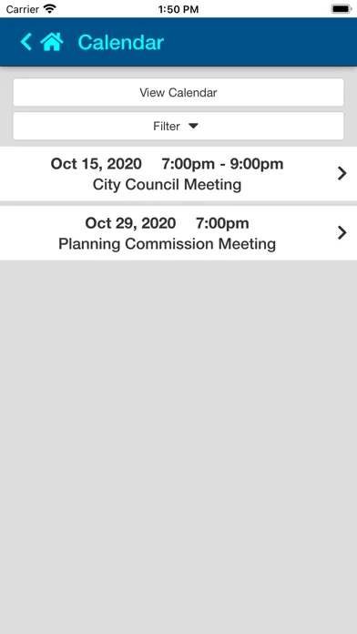
Task: Tap the 7:00pm - 9:00pm time range
Action: pyautogui.click(x=222, y=164)
